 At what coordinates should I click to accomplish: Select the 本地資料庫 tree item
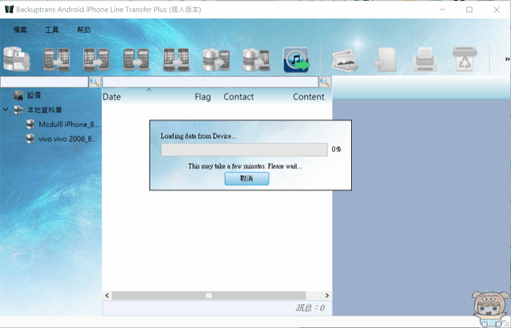tap(45, 110)
